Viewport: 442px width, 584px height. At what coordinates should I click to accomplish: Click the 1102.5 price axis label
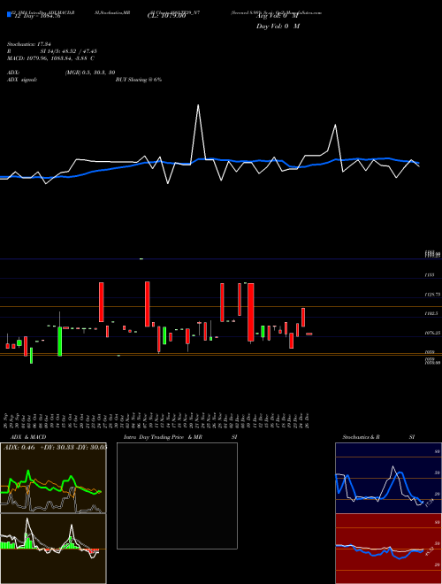431,314
